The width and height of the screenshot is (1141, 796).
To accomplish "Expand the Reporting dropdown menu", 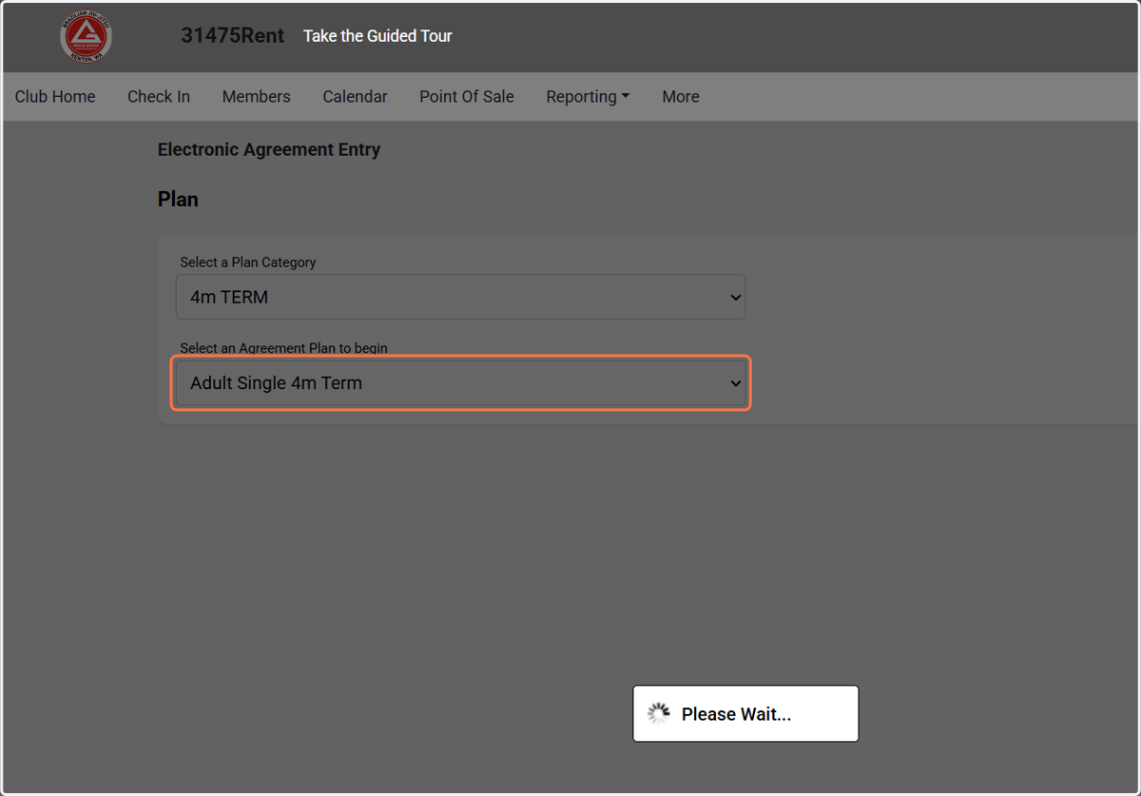I will click(x=588, y=96).
